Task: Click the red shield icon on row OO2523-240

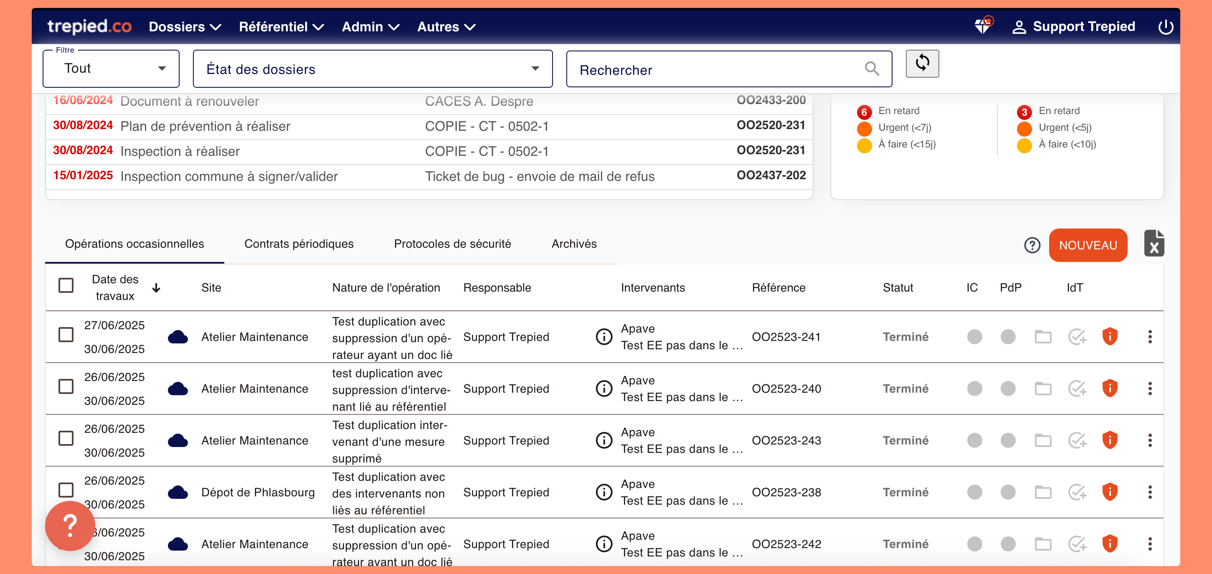Action: click(1110, 388)
